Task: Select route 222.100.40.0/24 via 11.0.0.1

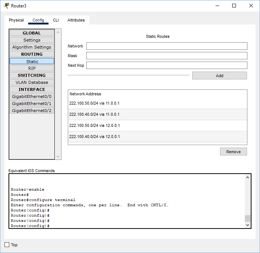Action: tap(157, 115)
